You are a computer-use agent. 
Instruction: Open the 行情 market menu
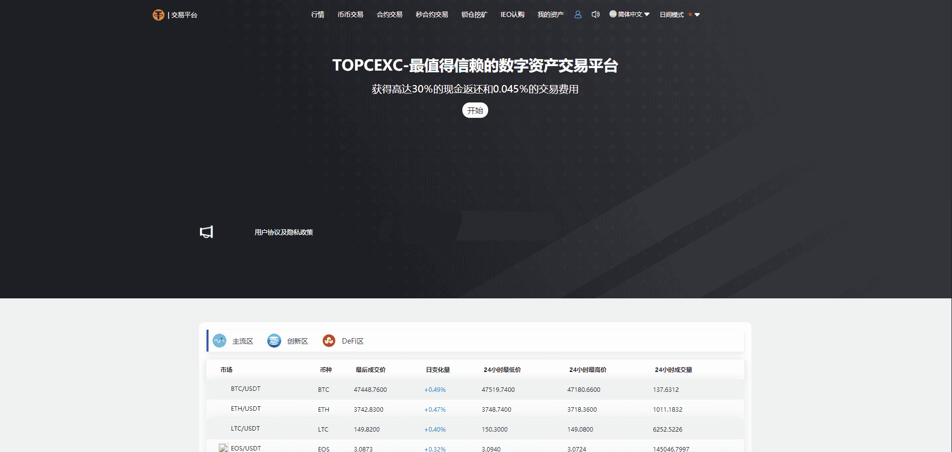[317, 14]
